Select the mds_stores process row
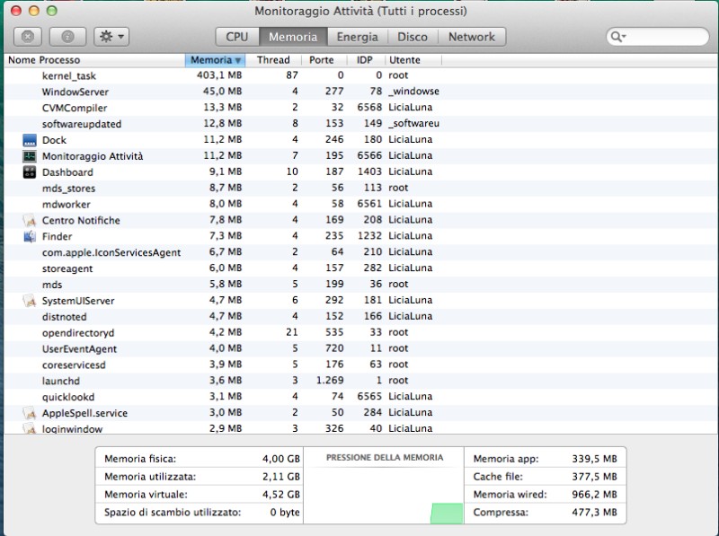The width and height of the screenshot is (719, 536). pos(361,188)
